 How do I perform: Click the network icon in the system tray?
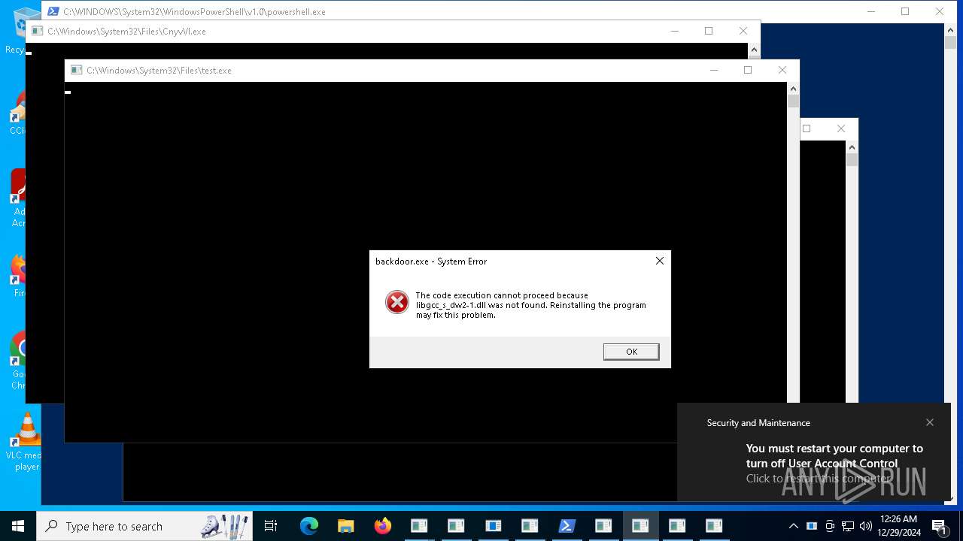(848, 526)
